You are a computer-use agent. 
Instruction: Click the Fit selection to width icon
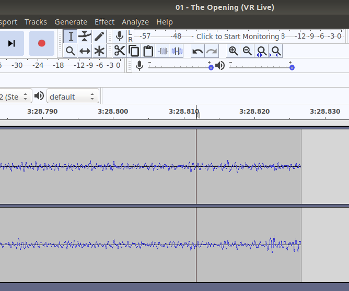pyautogui.click(x=261, y=51)
